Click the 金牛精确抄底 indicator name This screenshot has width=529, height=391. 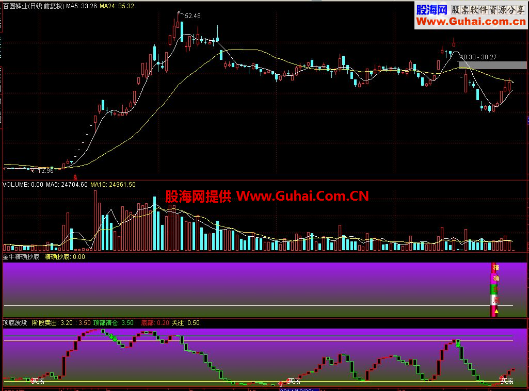(x=21, y=257)
